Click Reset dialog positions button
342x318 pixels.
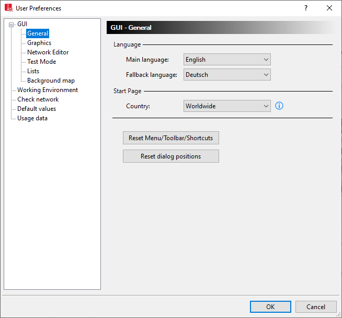click(x=170, y=156)
